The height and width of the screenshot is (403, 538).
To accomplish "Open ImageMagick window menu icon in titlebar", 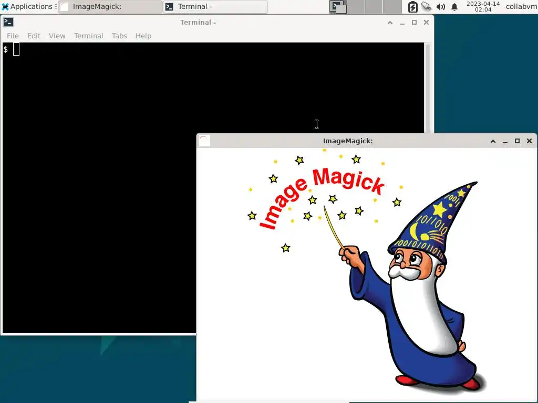I will click(x=204, y=141).
